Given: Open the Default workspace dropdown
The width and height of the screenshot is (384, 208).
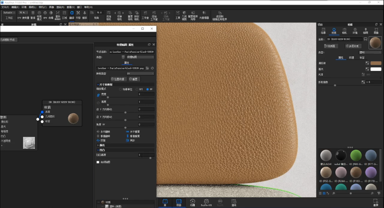Looking at the screenshot, I should point(9,12).
